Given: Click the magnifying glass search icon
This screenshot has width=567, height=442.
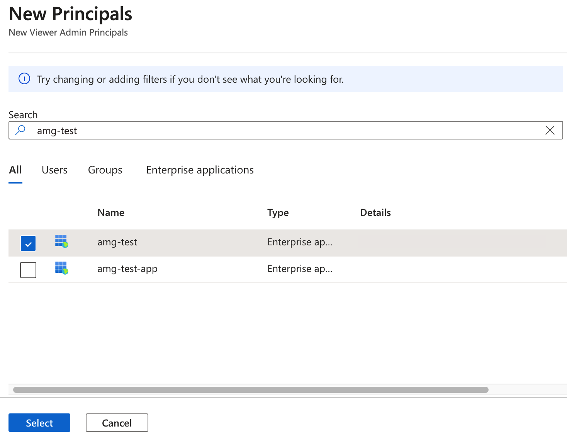Looking at the screenshot, I should click(x=20, y=130).
